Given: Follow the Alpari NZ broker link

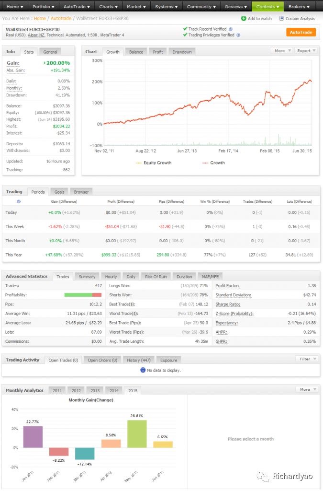Looking at the screenshot, I should click(35, 35).
